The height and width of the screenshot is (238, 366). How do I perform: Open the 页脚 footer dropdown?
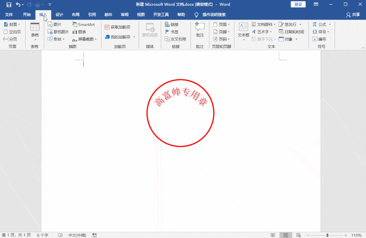(x=221, y=32)
